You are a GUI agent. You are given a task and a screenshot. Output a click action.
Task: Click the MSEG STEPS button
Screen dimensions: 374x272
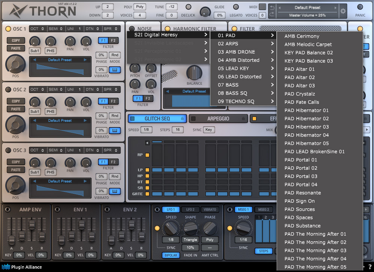tap(264, 251)
